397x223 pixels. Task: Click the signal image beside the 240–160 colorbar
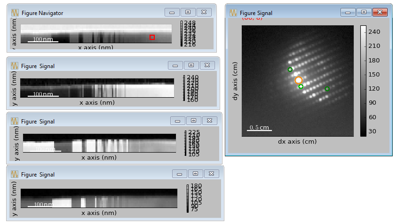coord(97,88)
